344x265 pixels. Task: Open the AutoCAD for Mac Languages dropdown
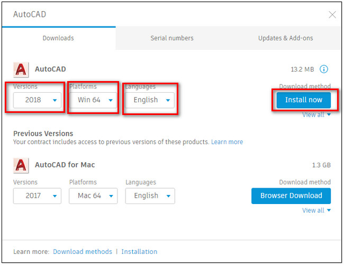(150, 196)
